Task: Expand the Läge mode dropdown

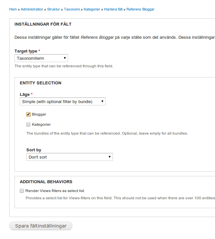Action: 63,102
